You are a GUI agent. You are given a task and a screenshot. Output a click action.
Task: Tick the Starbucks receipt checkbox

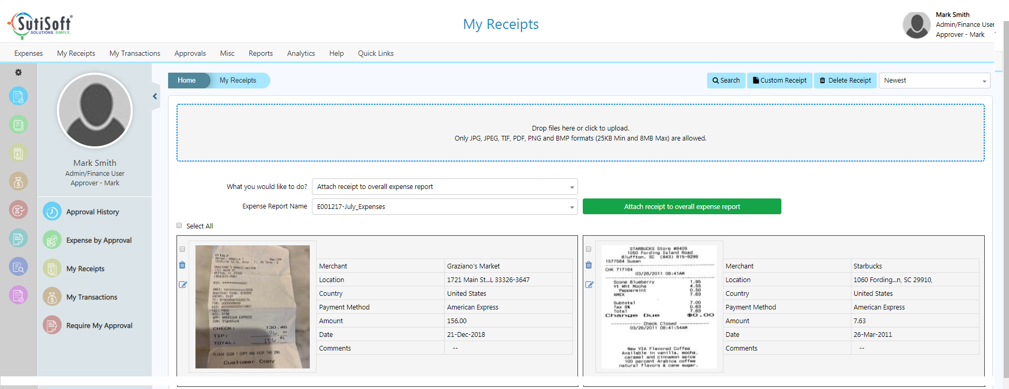[589, 249]
